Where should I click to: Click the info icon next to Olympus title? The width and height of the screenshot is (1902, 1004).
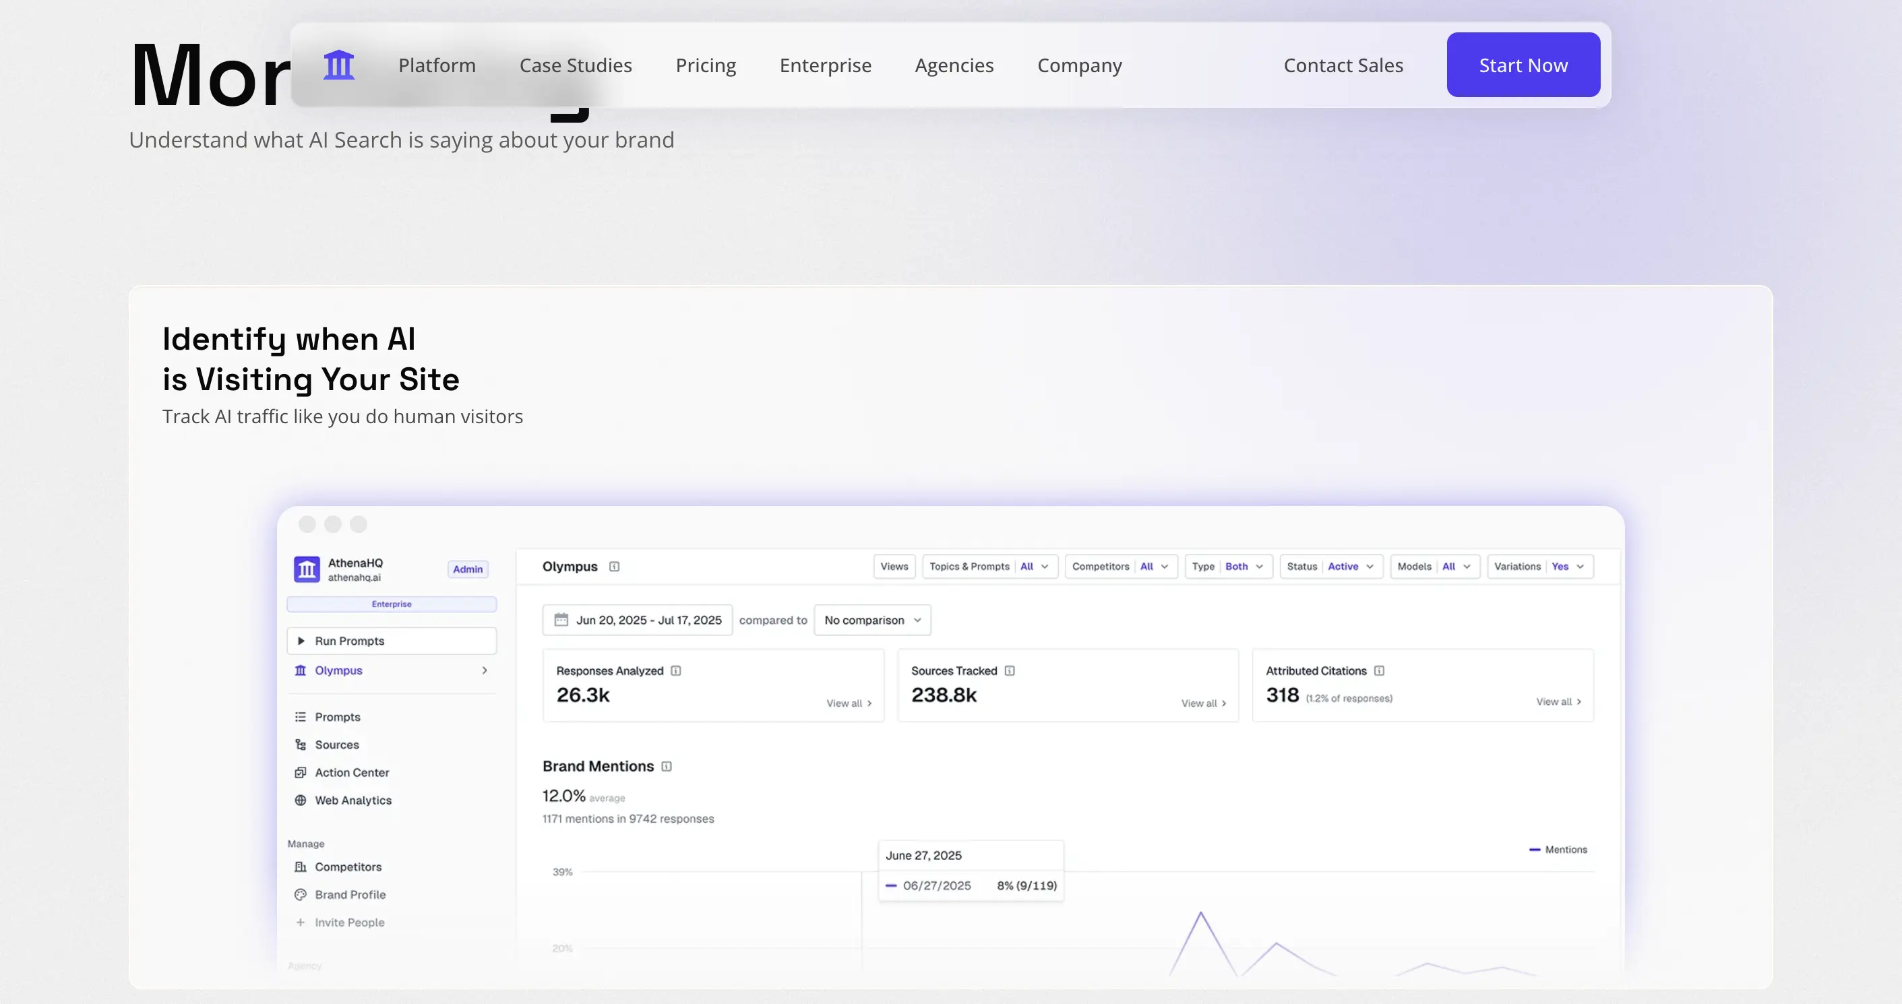614,566
